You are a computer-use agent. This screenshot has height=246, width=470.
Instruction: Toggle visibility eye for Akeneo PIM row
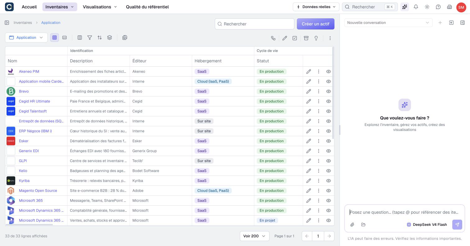tap(328, 71)
